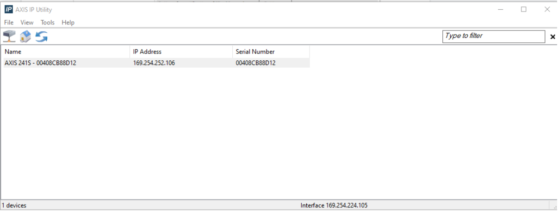
Task: Select the AXIS 241S - 00408CB88D12 device
Action: pos(40,63)
